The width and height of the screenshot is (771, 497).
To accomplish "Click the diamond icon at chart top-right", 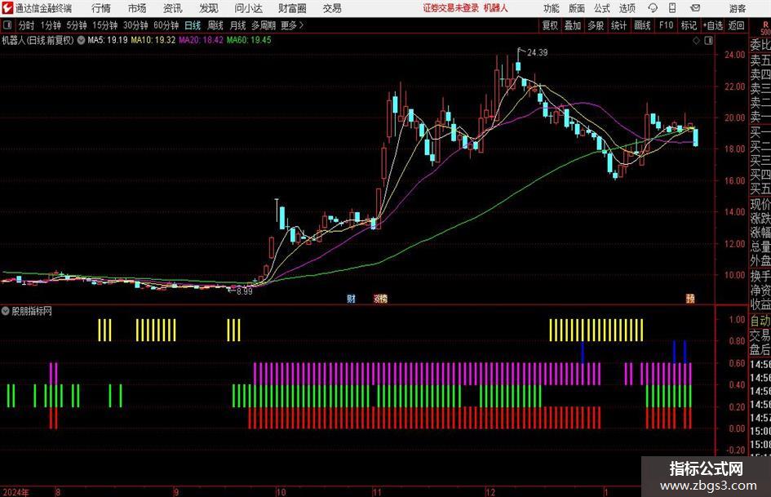I will (696, 40).
